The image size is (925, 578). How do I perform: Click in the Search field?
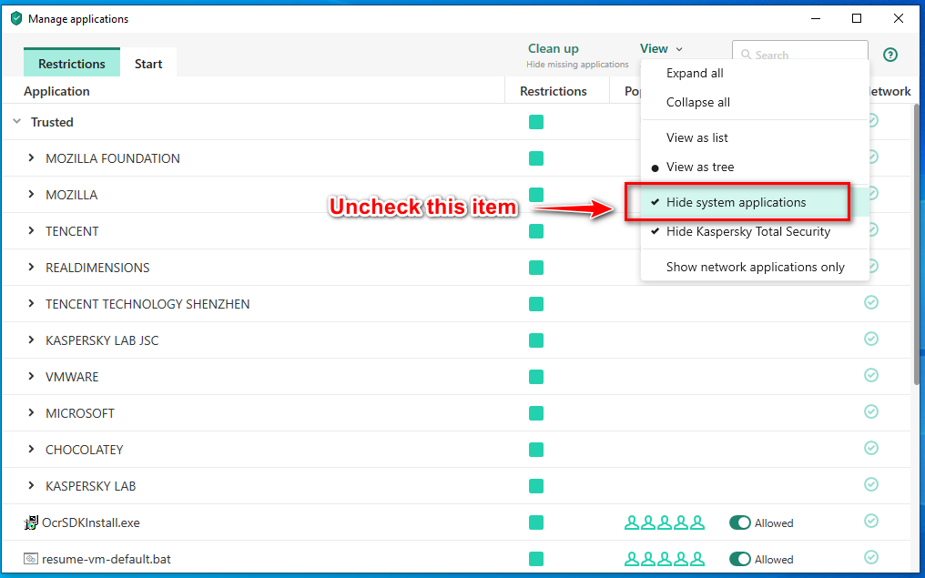tap(800, 55)
